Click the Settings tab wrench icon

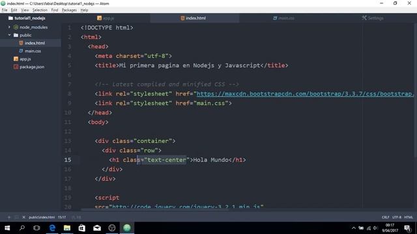[x=364, y=18]
